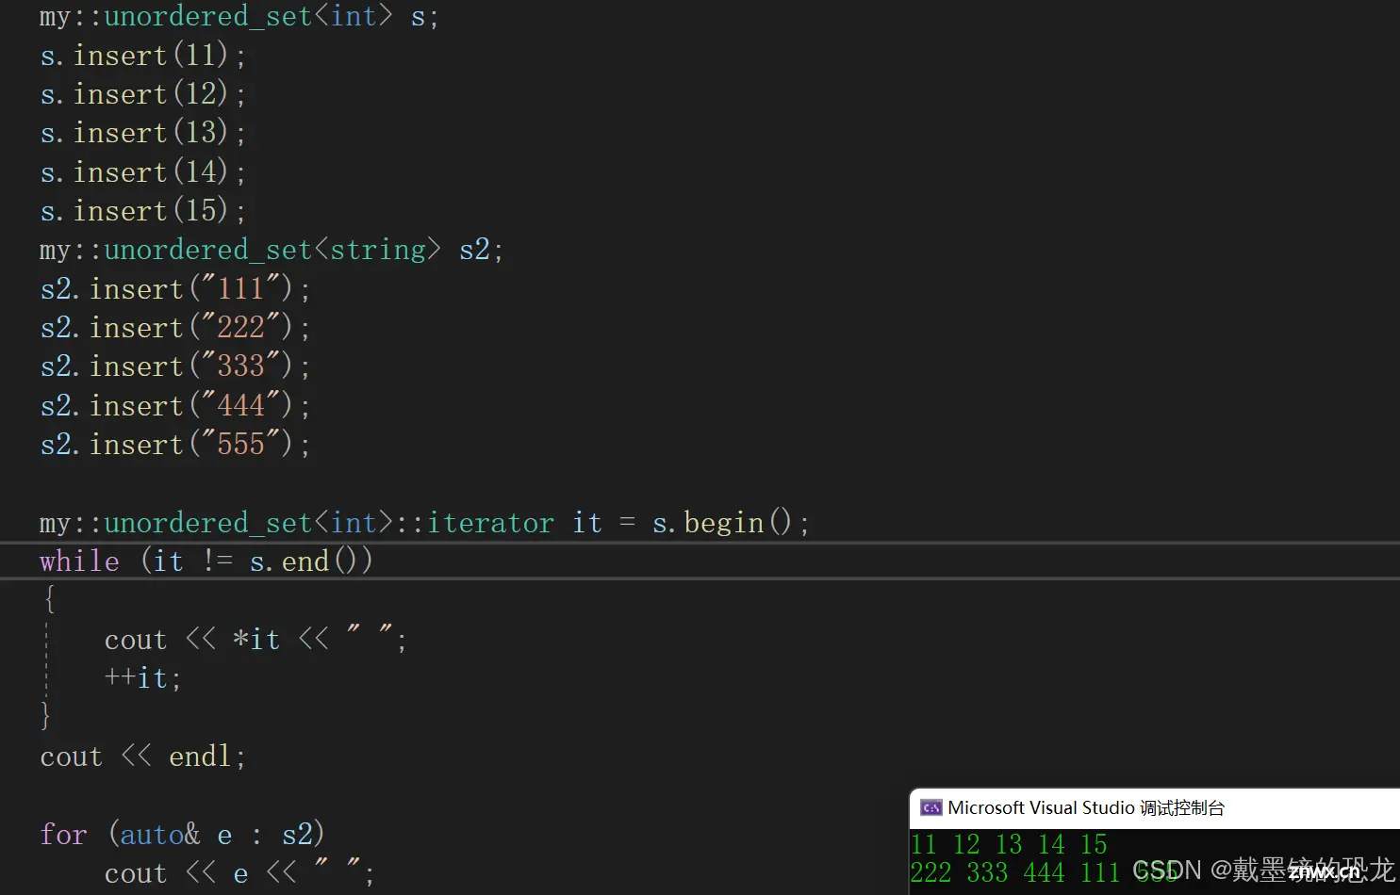Click the iterator it = s.begin() line

click(x=424, y=523)
